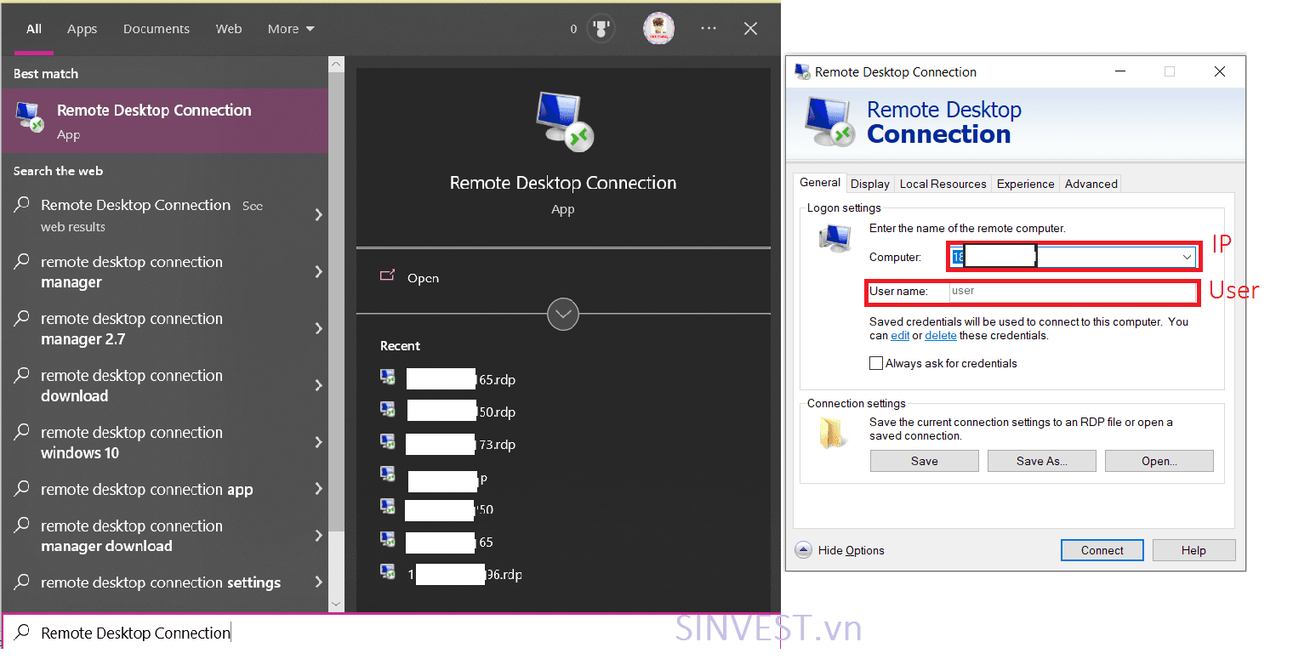Screen dimensions: 1293x659
Task: Open Remote Desktop Connection best match result
Action: pos(164,121)
